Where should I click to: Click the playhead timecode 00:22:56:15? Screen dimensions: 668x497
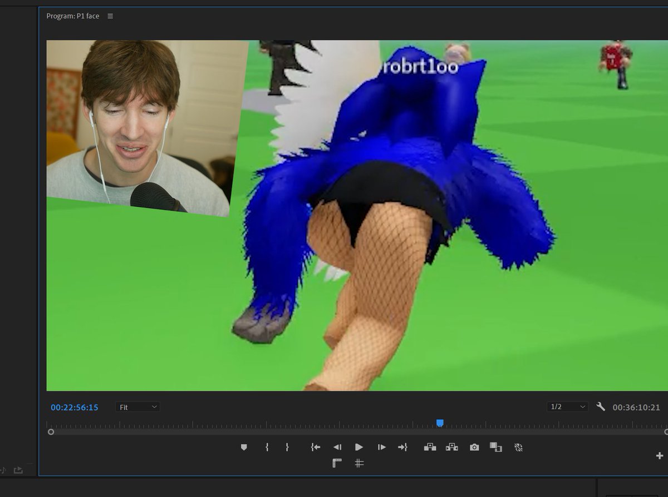pos(75,407)
